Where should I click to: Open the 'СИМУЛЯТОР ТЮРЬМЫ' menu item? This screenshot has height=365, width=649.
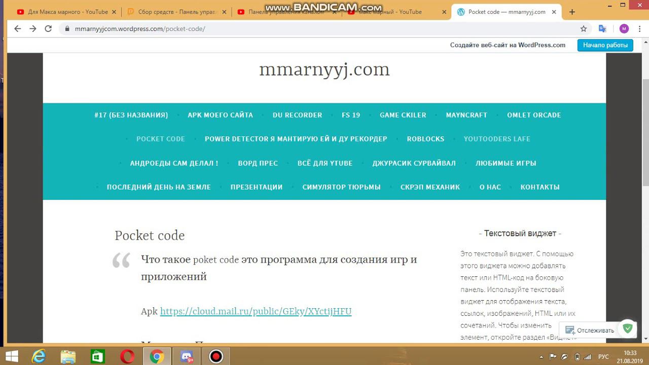coord(341,187)
